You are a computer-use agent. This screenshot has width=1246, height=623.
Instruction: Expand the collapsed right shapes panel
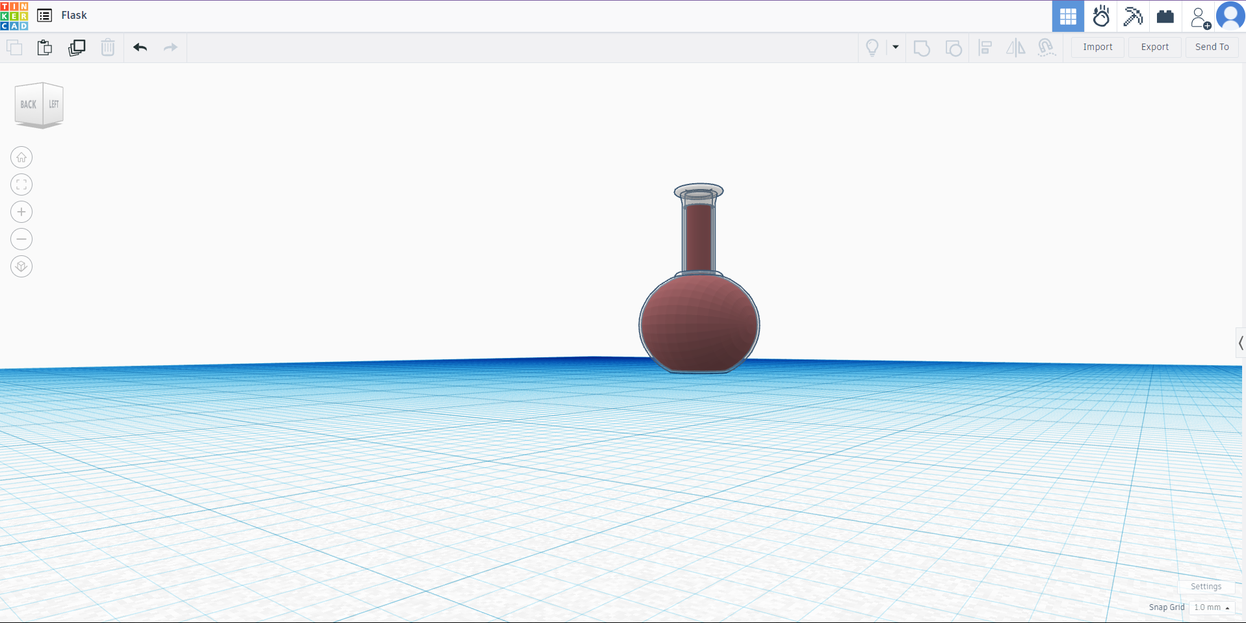(1240, 343)
